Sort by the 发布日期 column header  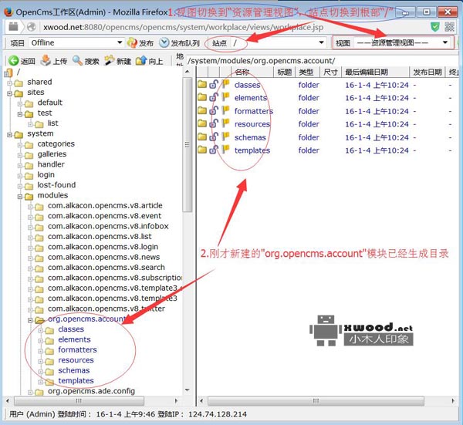click(427, 72)
